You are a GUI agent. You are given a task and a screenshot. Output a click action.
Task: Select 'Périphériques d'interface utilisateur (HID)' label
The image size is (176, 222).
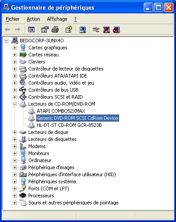coord(72,174)
